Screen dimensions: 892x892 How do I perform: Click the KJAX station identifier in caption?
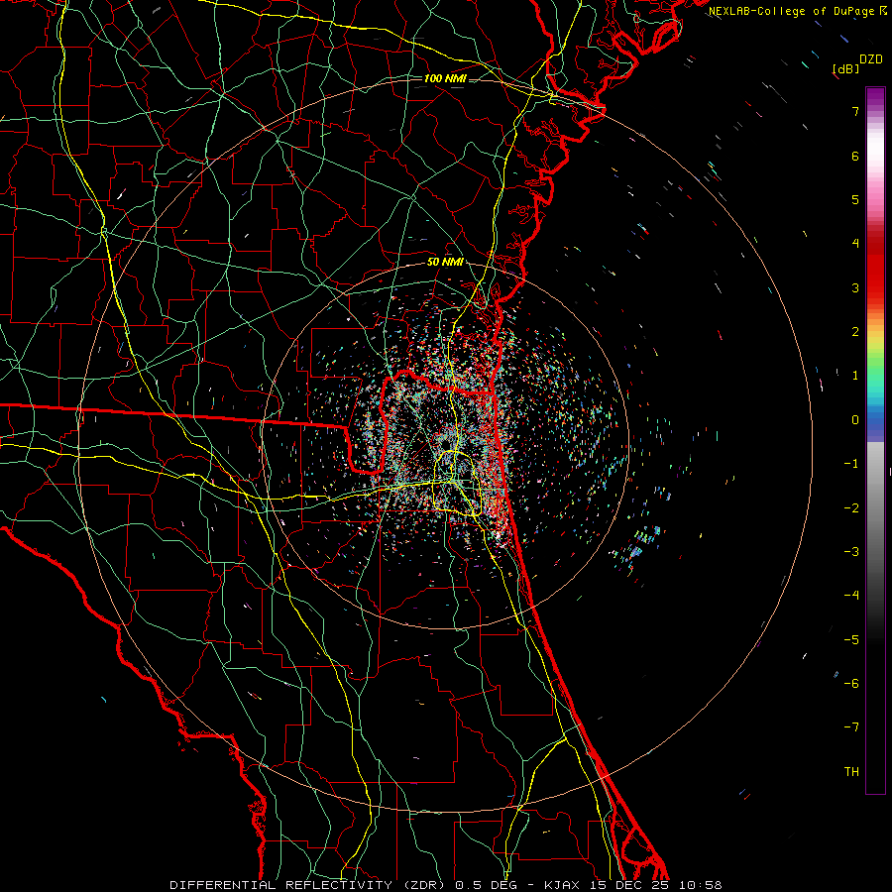click(x=563, y=885)
